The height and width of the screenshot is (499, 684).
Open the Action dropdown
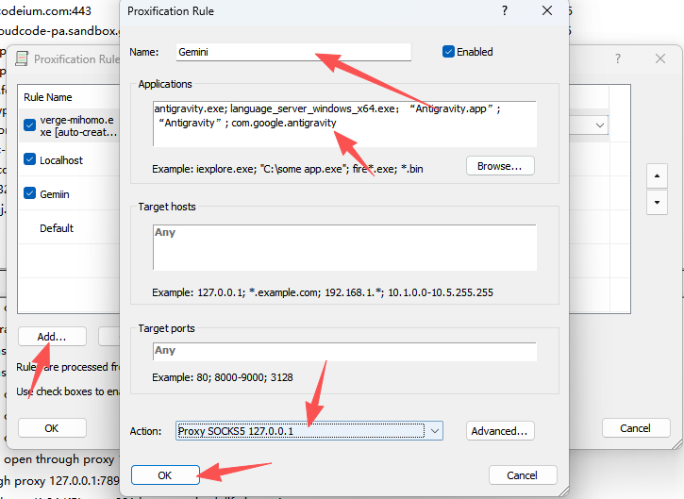pos(435,431)
